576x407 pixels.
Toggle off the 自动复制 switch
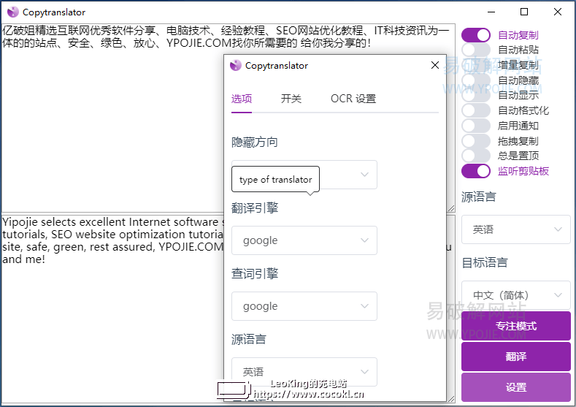(x=476, y=35)
